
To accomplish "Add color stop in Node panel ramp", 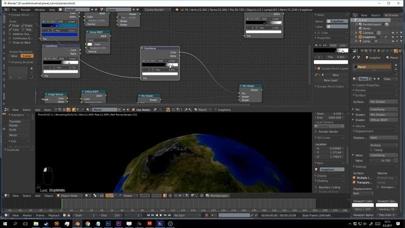I will [316, 45].
